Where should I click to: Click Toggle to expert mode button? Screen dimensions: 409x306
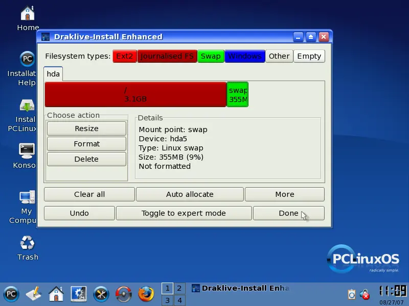184,213
